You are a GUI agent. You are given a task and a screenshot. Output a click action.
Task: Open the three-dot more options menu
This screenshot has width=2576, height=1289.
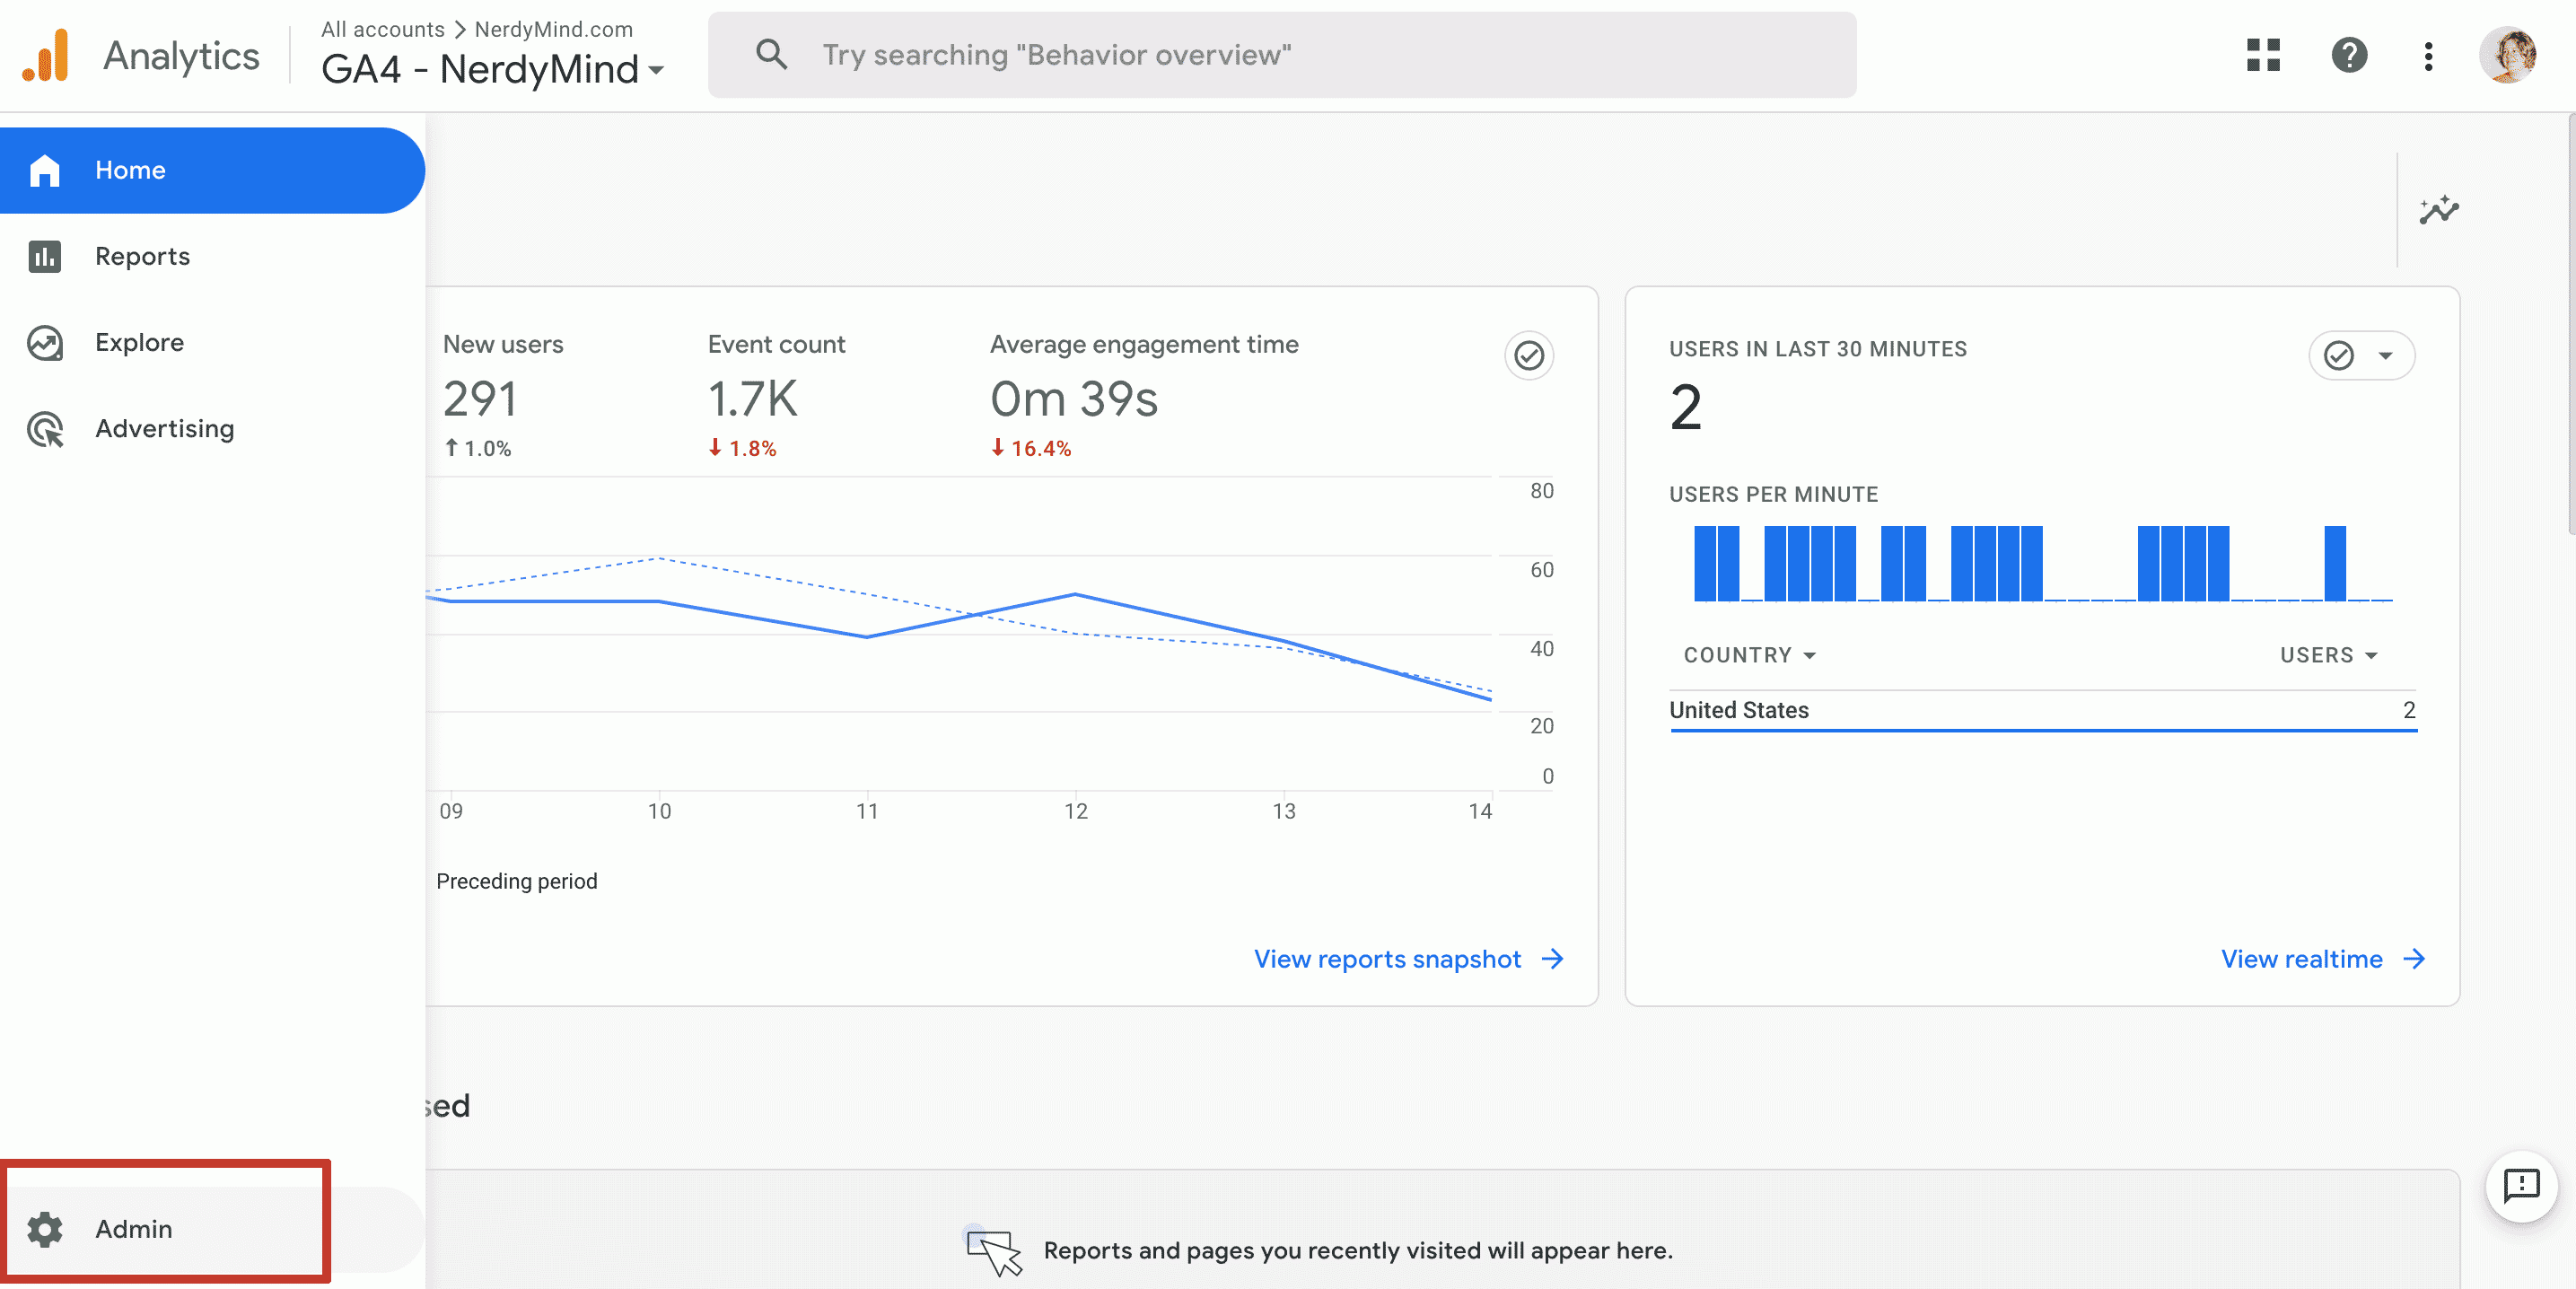[x=2428, y=55]
